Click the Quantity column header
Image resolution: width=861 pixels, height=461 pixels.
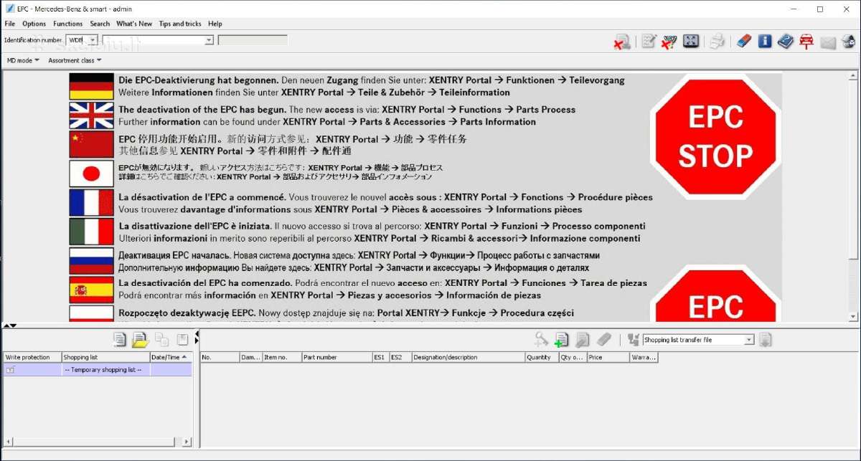(x=542, y=357)
